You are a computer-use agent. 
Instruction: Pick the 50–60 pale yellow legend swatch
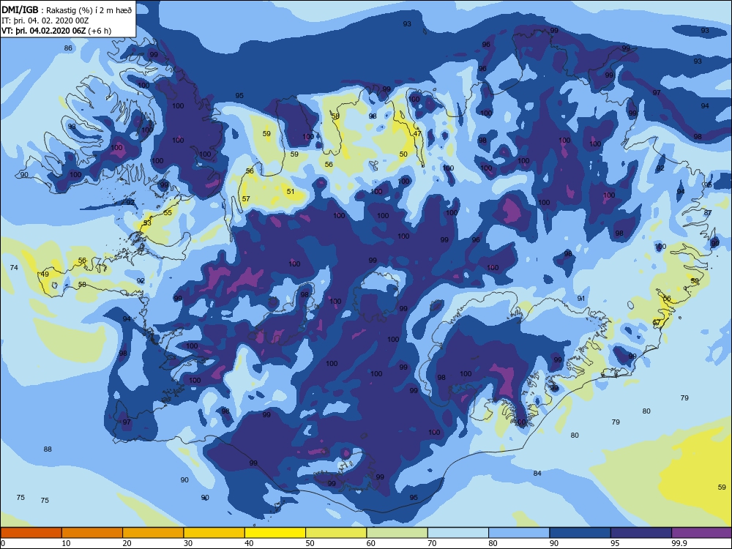point(336,533)
